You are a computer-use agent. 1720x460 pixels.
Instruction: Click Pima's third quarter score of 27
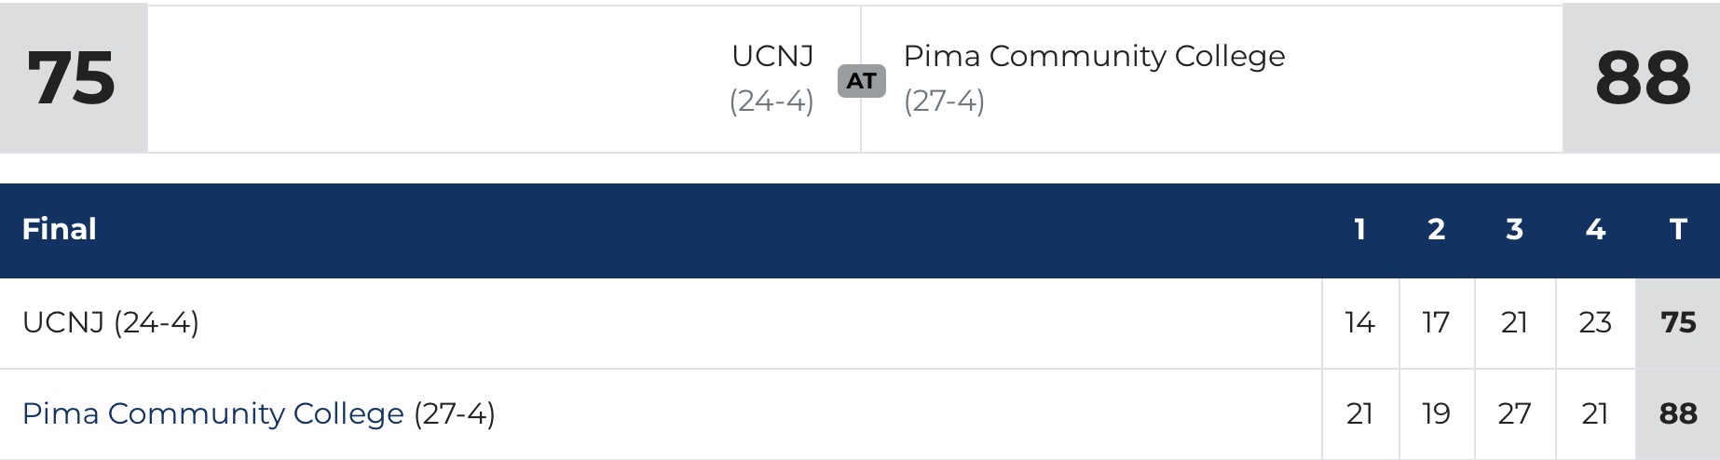pos(1514,413)
